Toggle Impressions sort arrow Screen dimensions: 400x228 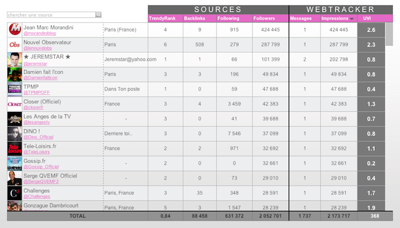[x=352, y=18]
